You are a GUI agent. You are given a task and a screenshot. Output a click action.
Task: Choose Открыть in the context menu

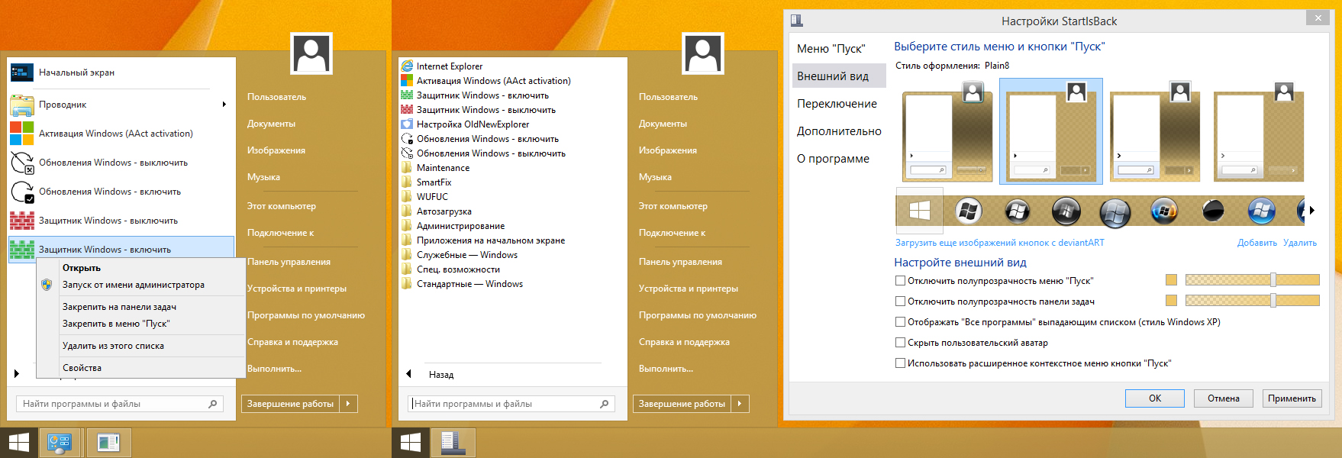click(x=82, y=268)
